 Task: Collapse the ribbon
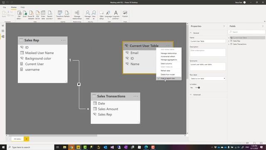click(x=264, y=21)
